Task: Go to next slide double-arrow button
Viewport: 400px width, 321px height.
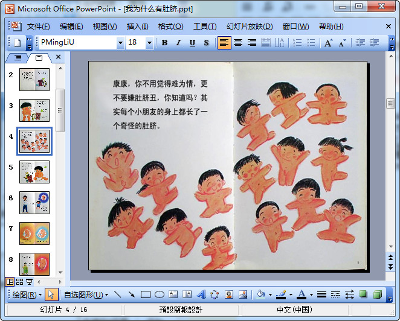Action: pyautogui.click(x=390, y=267)
